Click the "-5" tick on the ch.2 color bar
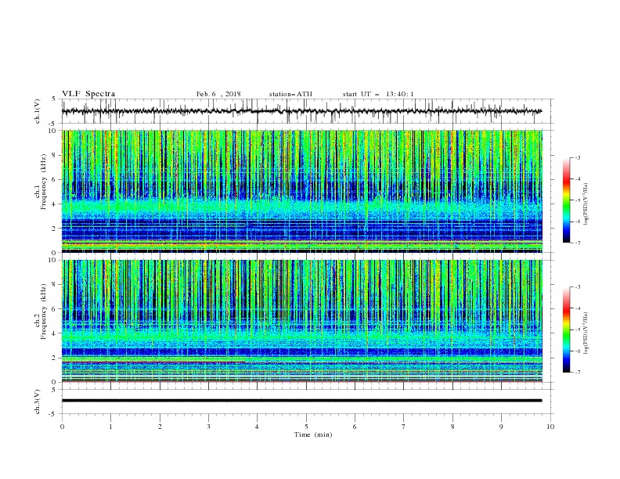This screenshot has height=479, width=620. pyautogui.click(x=577, y=330)
